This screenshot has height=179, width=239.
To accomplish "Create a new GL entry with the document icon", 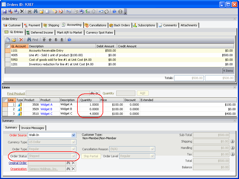I will point(8,40).
